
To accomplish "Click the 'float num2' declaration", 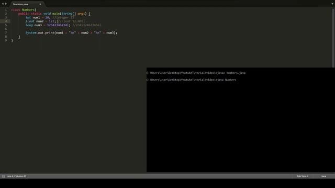I will coord(41,21).
